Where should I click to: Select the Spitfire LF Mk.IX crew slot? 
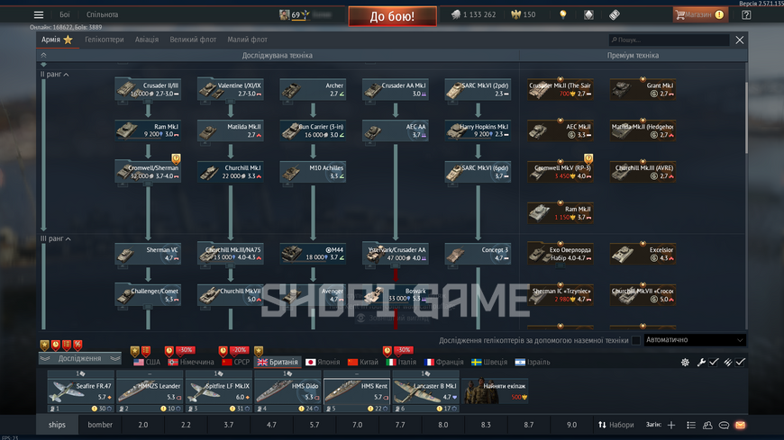click(x=218, y=391)
